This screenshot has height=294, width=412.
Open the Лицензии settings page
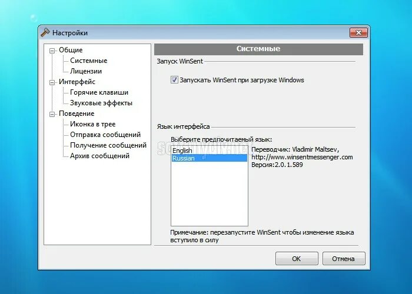(86, 71)
